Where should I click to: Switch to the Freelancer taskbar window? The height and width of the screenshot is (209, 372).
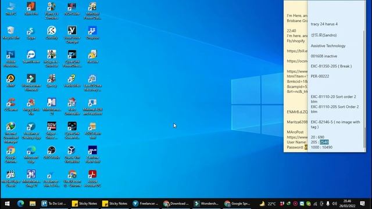pyautogui.click(x=145, y=204)
